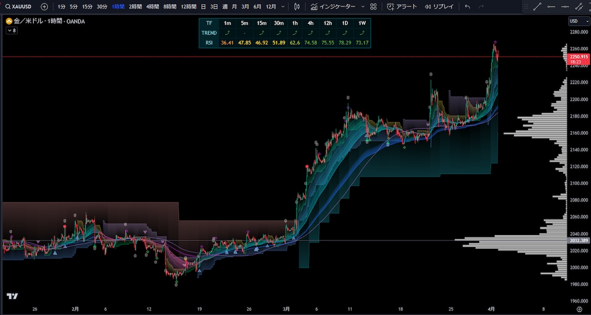Switch to the 3日 timeframe

pos(214,7)
